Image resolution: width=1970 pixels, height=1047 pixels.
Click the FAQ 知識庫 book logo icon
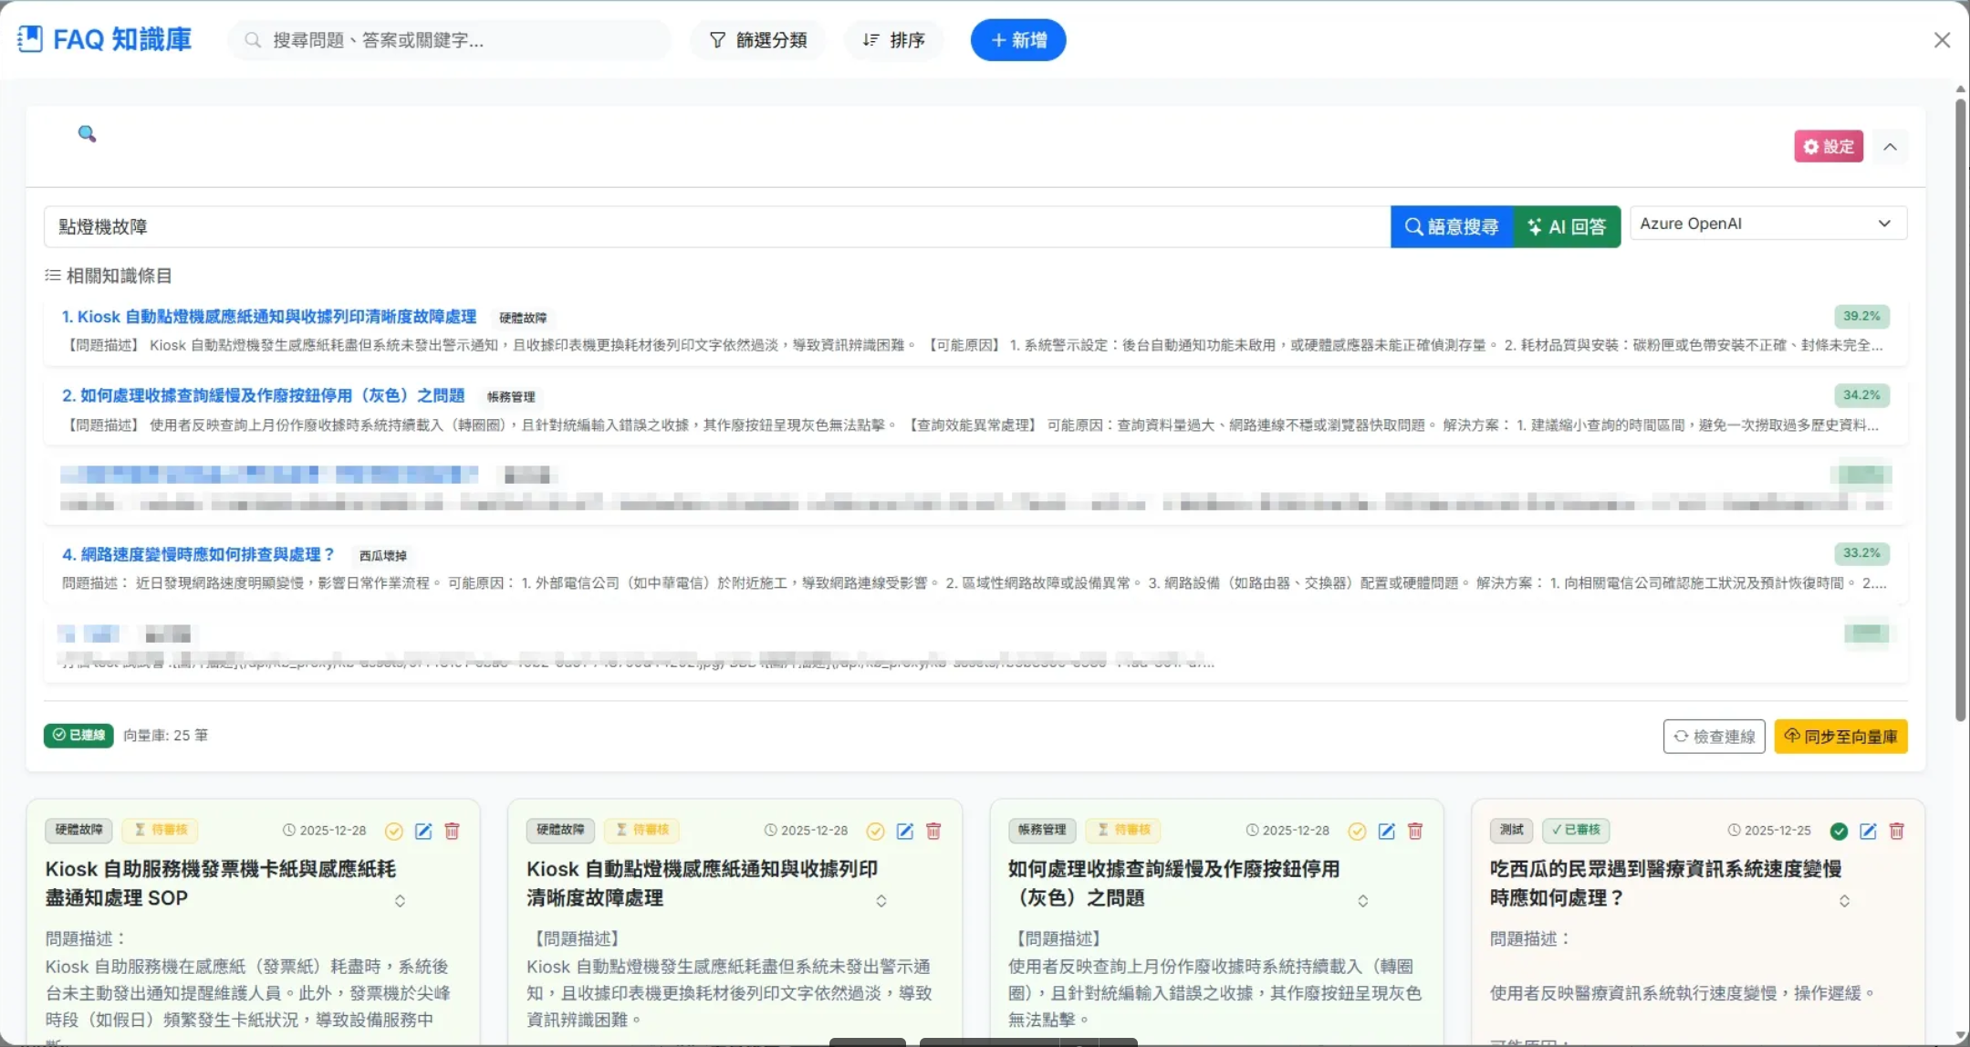click(x=30, y=38)
